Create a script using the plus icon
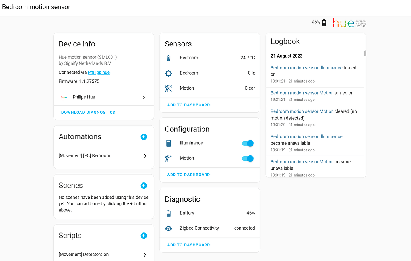Viewport: 411px width, 261px height. 143,235
